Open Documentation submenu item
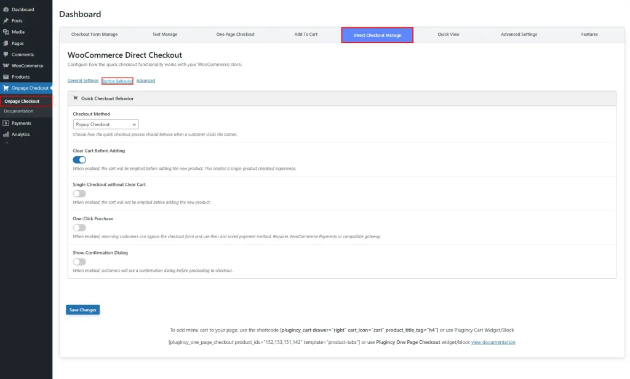Image resolution: width=630 pixels, height=379 pixels. (x=18, y=111)
